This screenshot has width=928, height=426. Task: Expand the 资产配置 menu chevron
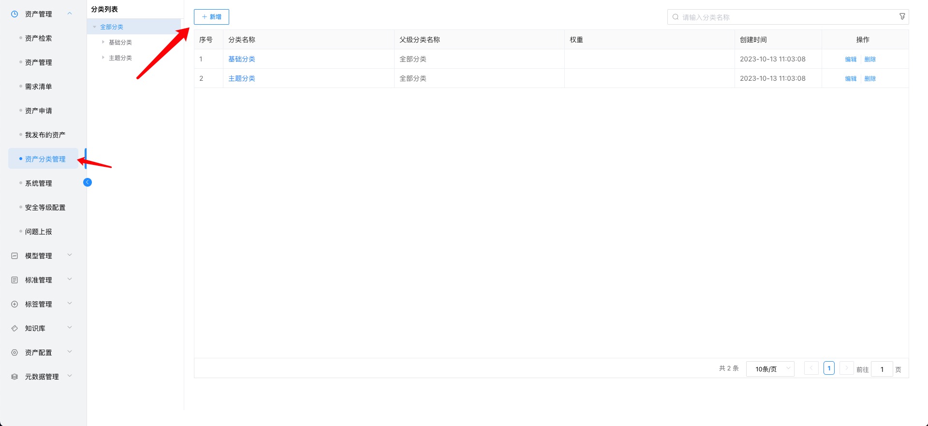(x=70, y=352)
